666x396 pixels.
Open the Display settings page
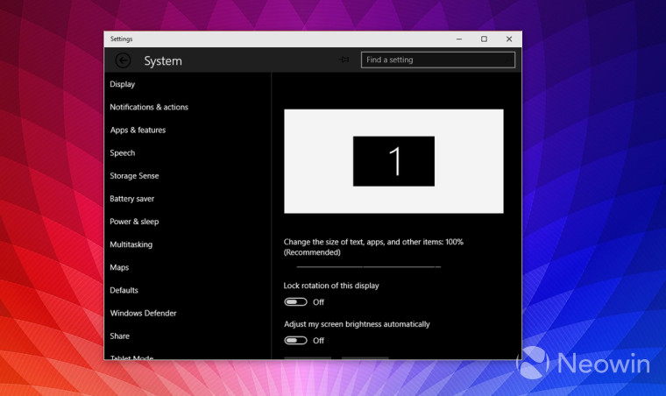[123, 84]
